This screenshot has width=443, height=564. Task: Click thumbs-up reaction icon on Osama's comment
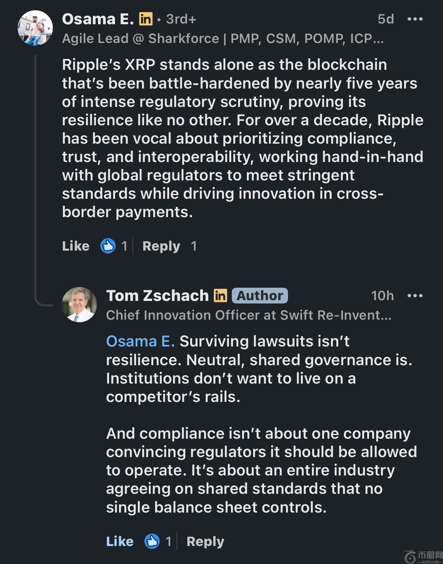pos(108,246)
